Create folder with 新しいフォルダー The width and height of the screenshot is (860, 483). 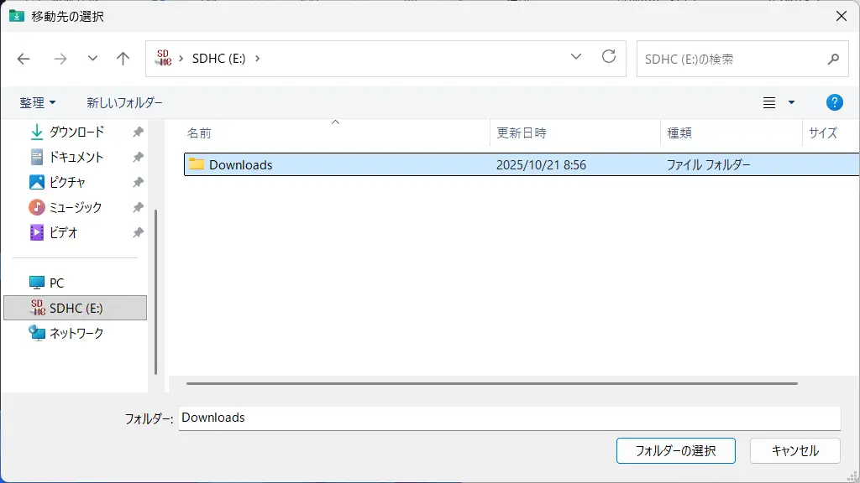pos(124,102)
